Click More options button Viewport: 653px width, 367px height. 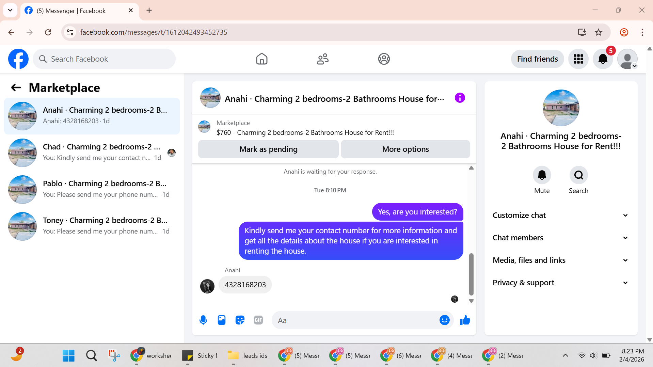click(405, 149)
